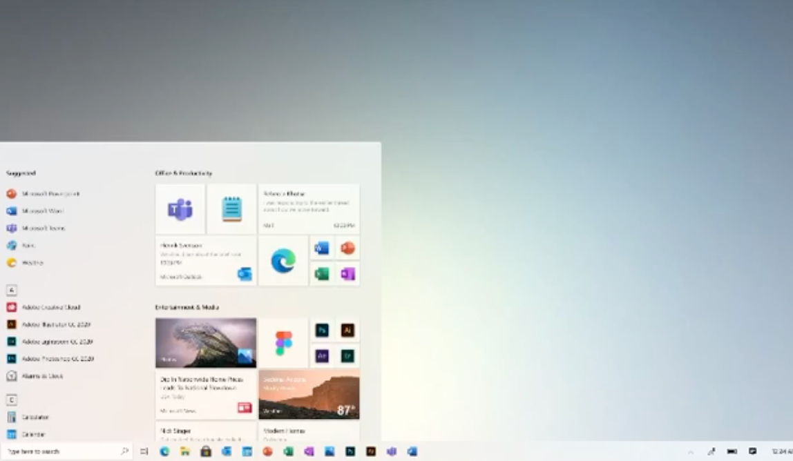Open the Notepad tile
Image resolution: width=793 pixels, height=461 pixels.
coord(231,209)
